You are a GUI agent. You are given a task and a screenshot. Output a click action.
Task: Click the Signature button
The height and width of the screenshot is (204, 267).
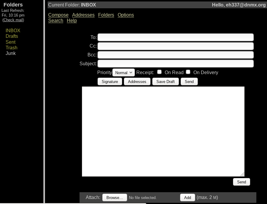[x=110, y=82]
